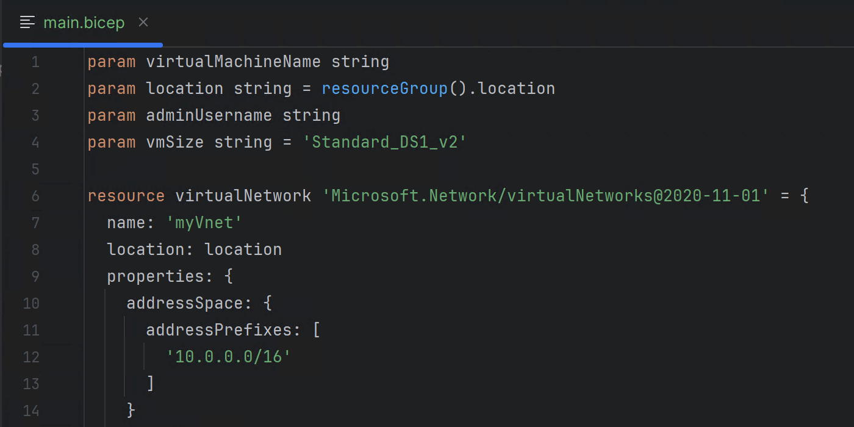Click the main.bicep file type icon
854x427 pixels.
click(x=27, y=23)
